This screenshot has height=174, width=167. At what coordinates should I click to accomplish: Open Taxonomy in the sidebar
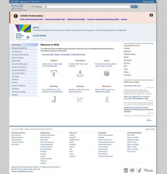pos(23,89)
